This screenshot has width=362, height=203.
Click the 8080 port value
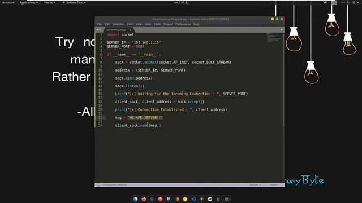click(x=140, y=46)
